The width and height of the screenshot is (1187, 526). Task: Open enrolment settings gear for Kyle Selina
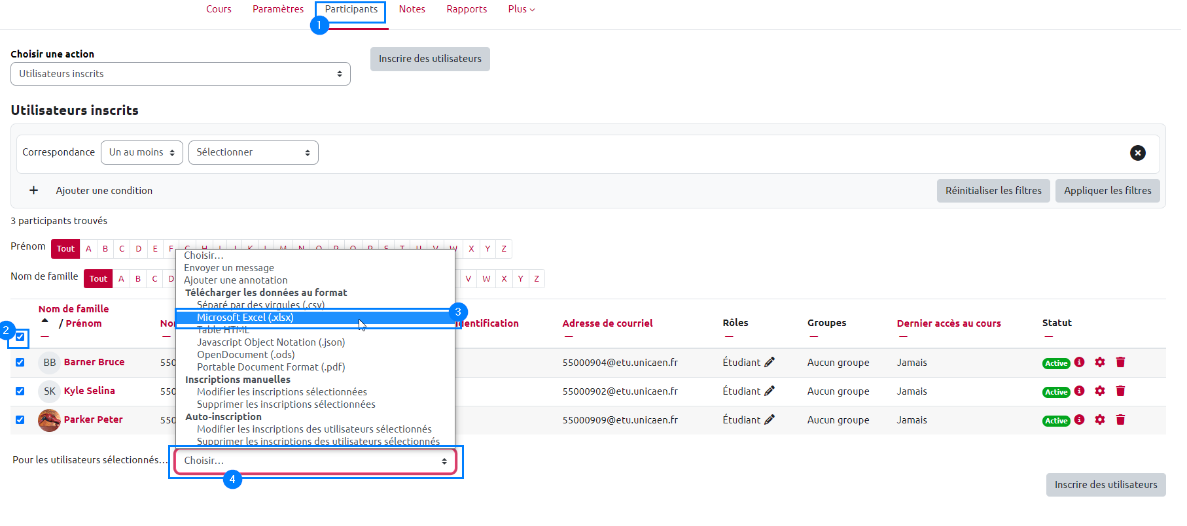pyautogui.click(x=1100, y=391)
